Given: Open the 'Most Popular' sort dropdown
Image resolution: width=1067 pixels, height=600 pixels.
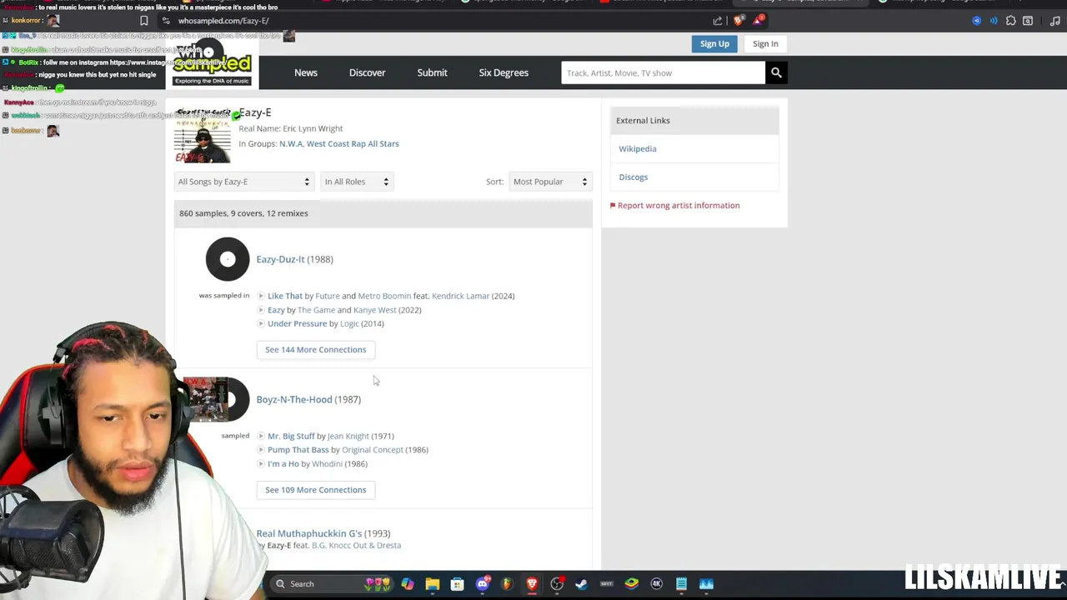Looking at the screenshot, I should [549, 182].
